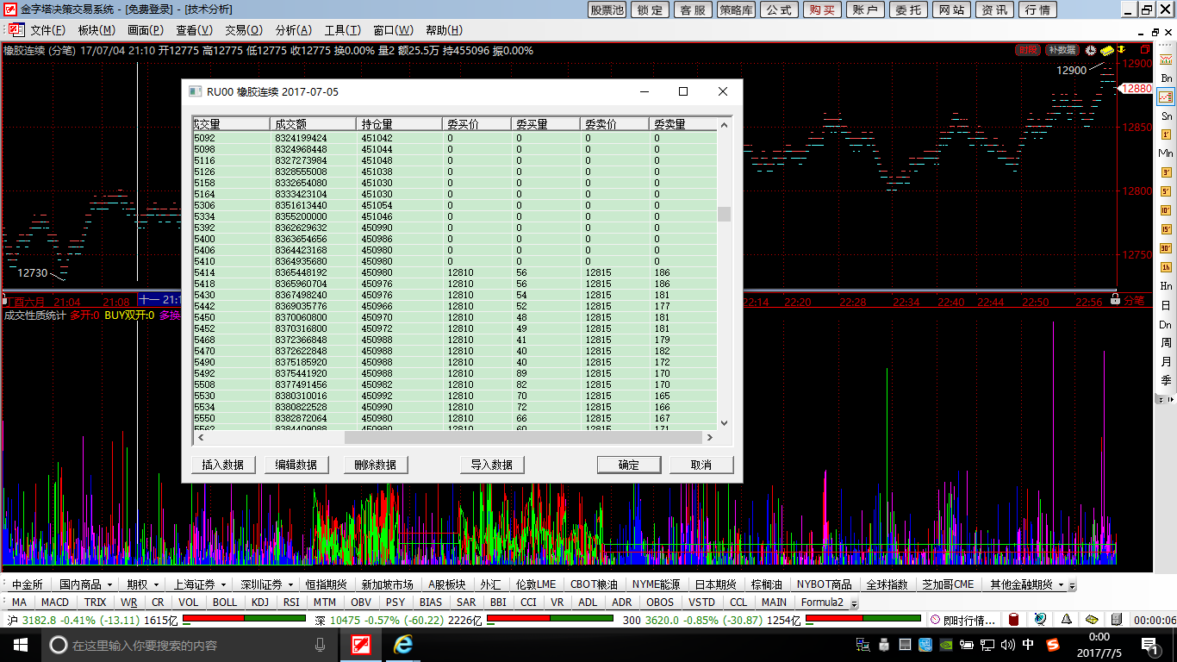Expand the 国内商品 dropdown
Screen dimensions: 1177x662
[86, 584]
